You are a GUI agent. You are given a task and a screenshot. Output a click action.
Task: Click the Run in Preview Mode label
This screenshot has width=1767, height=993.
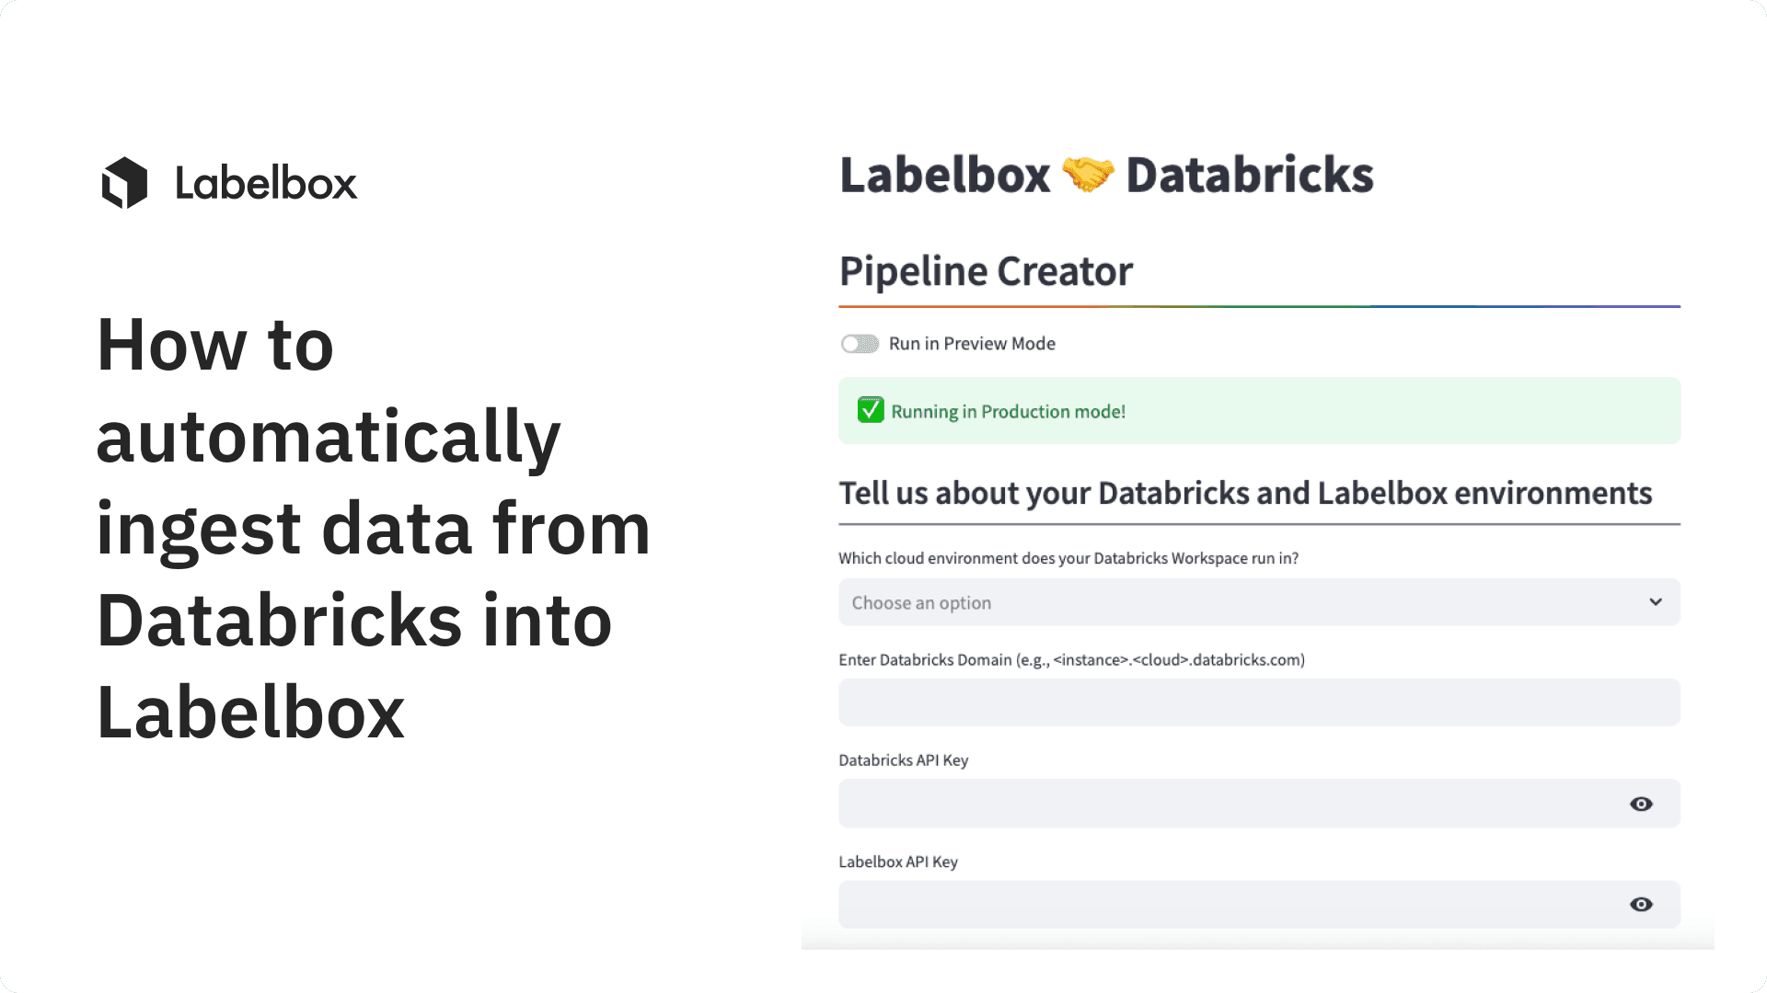click(x=972, y=344)
